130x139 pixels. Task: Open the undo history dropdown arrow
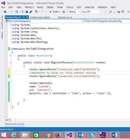coord(39,12)
